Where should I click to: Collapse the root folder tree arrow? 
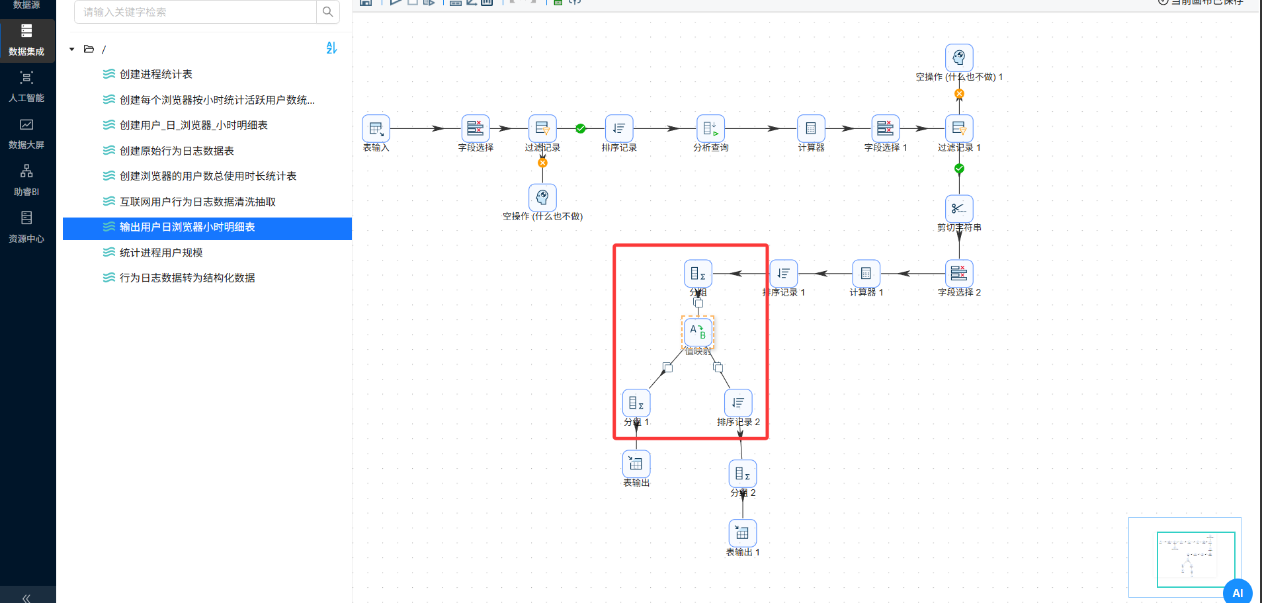click(x=72, y=50)
